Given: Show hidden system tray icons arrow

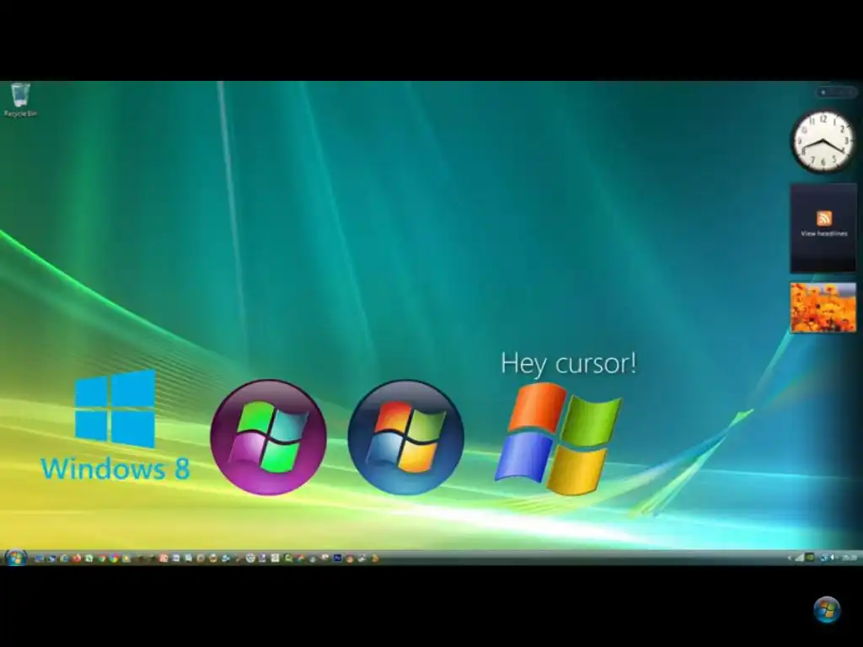Looking at the screenshot, I should tap(789, 558).
